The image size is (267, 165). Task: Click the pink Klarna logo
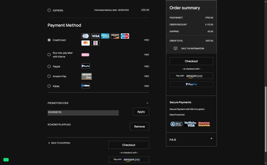85,55
